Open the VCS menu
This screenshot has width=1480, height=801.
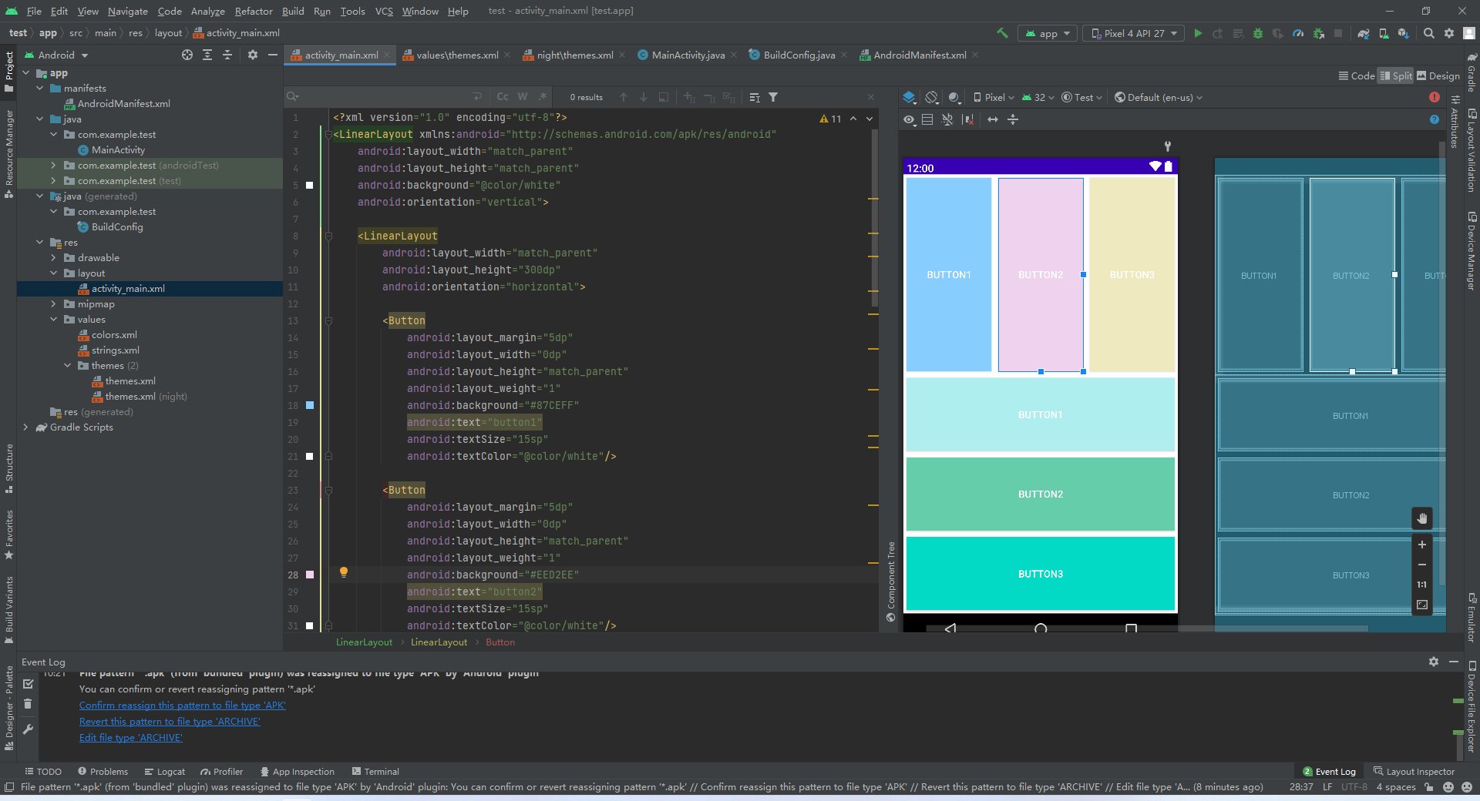(x=384, y=11)
